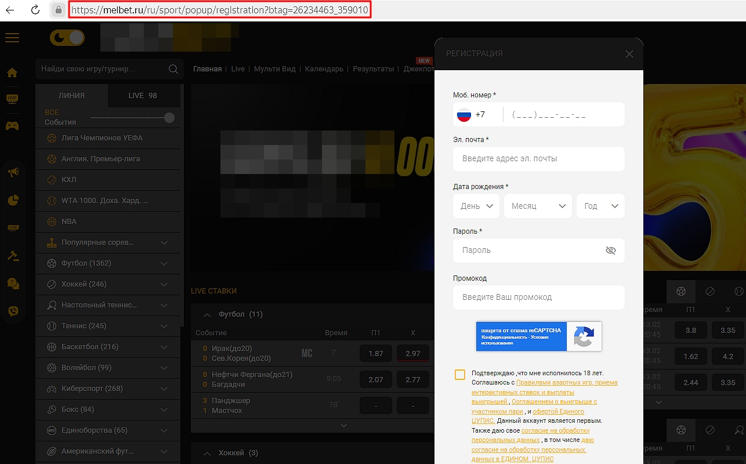This screenshot has width=746, height=464.
Task: Click the hockey puck icon beside КХЛ
Action: (52, 180)
